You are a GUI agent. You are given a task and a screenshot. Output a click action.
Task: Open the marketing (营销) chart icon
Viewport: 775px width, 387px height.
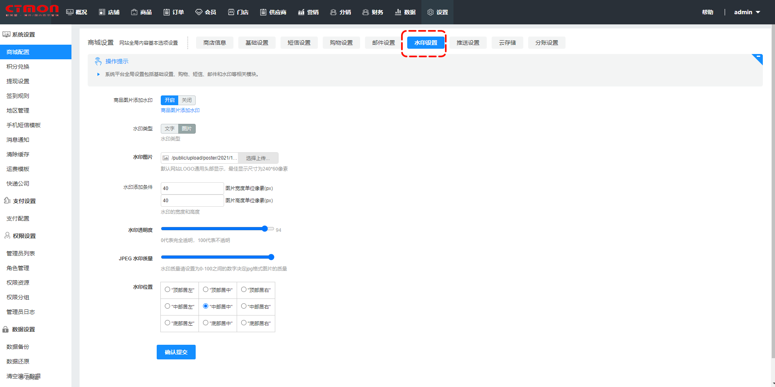[x=301, y=12]
